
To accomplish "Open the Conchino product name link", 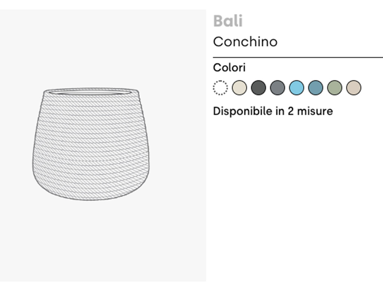I will [x=245, y=41].
